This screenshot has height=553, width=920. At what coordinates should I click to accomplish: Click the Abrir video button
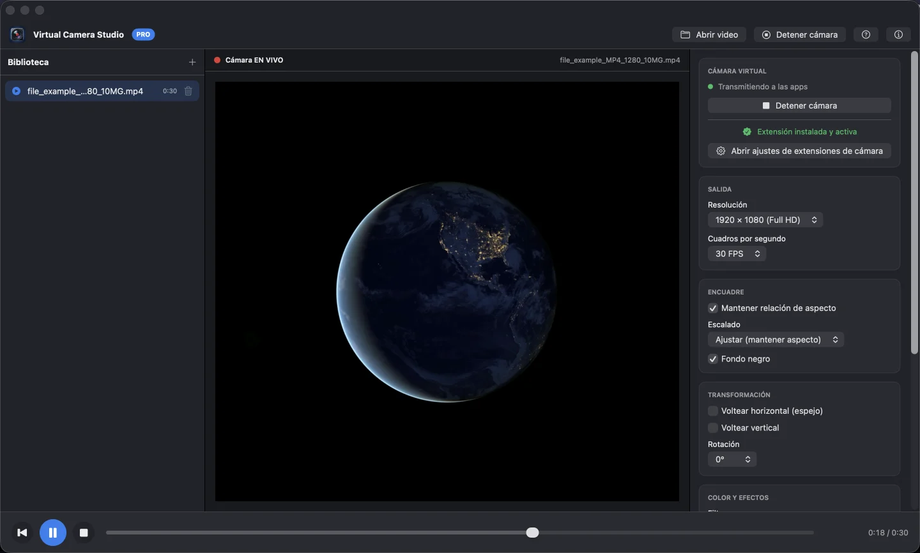[x=709, y=34]
